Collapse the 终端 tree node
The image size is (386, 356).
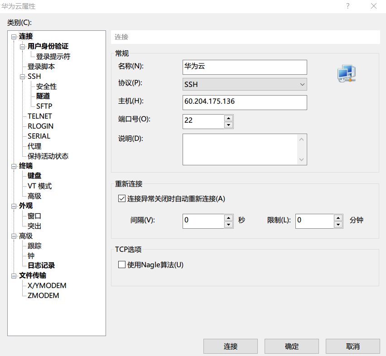tap(14, 166)
